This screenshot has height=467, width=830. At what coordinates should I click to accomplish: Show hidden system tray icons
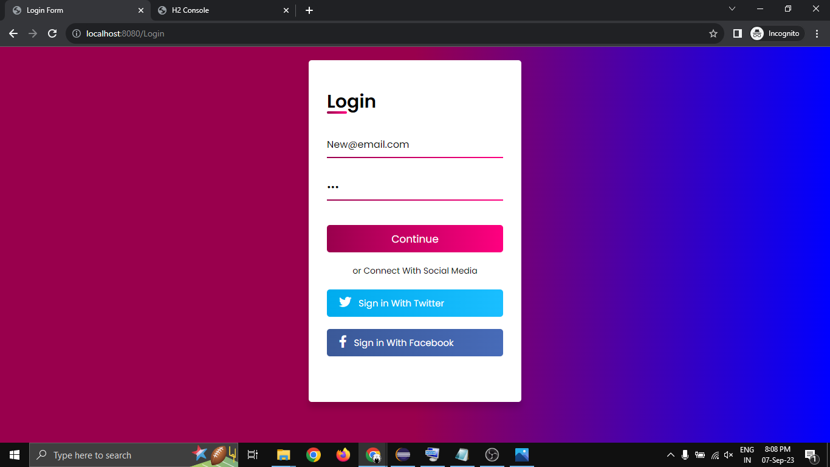pos(671,455)
